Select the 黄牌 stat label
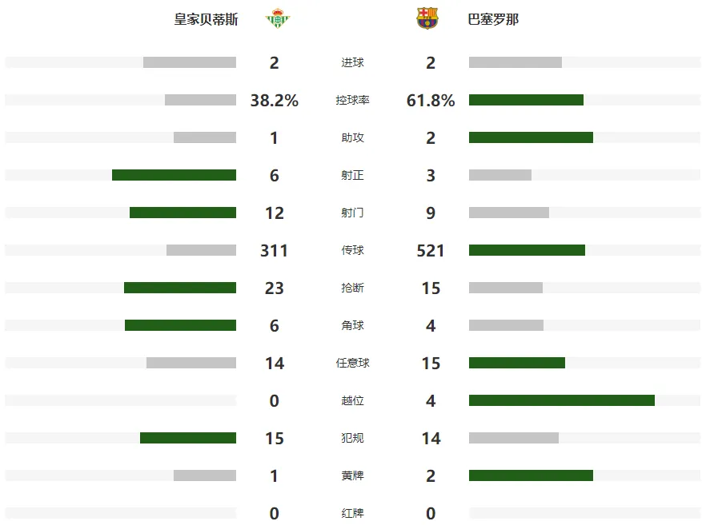 coord(352,475)
